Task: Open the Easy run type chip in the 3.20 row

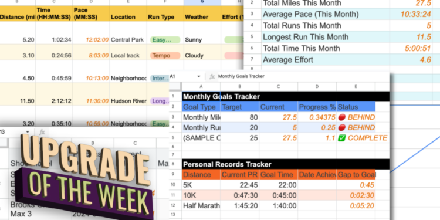Action: 160,123
